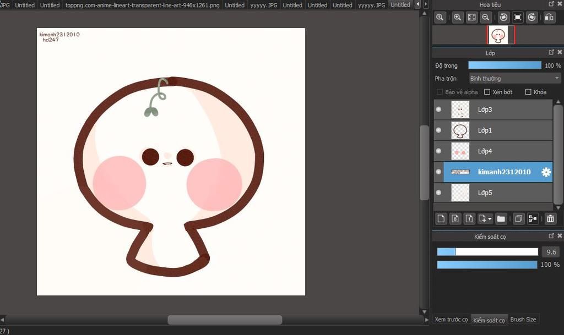Click the canvas scroll-down arrow
The image size is (564, 335).
point(425,312)
